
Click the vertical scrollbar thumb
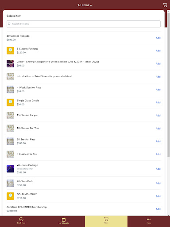(x=169, y=85)
